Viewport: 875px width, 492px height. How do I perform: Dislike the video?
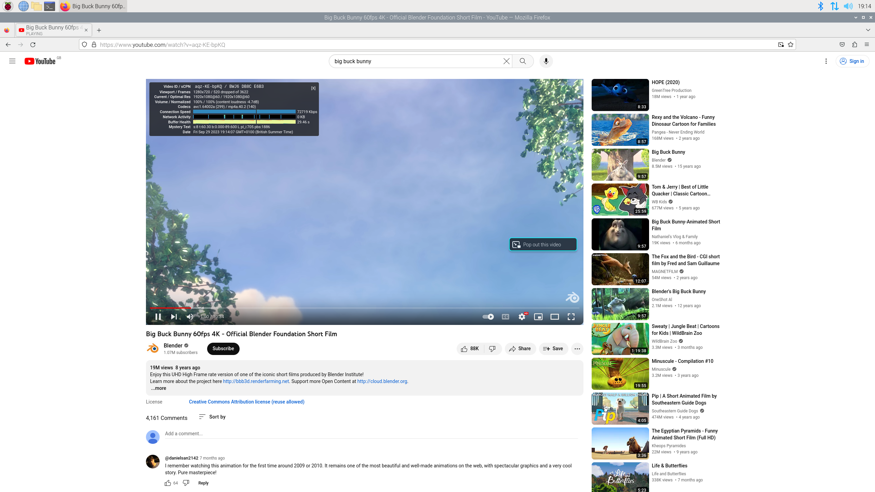click(492, 349)
